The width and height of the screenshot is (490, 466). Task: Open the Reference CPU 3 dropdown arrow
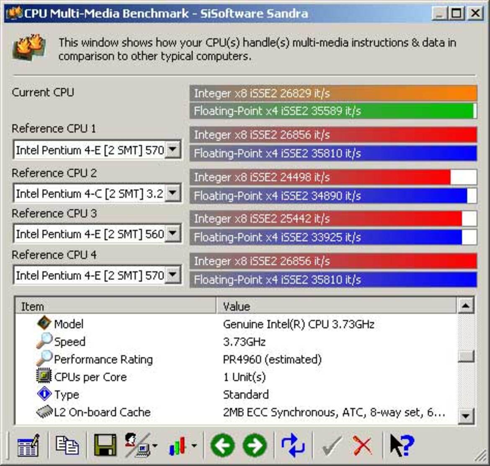point(173,234)
